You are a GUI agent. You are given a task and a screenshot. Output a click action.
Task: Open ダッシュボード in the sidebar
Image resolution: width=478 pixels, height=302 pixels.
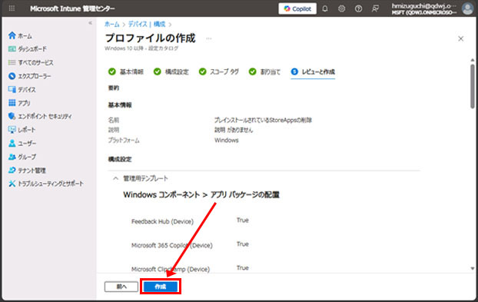pyautogui.click(x=28, y=49)
